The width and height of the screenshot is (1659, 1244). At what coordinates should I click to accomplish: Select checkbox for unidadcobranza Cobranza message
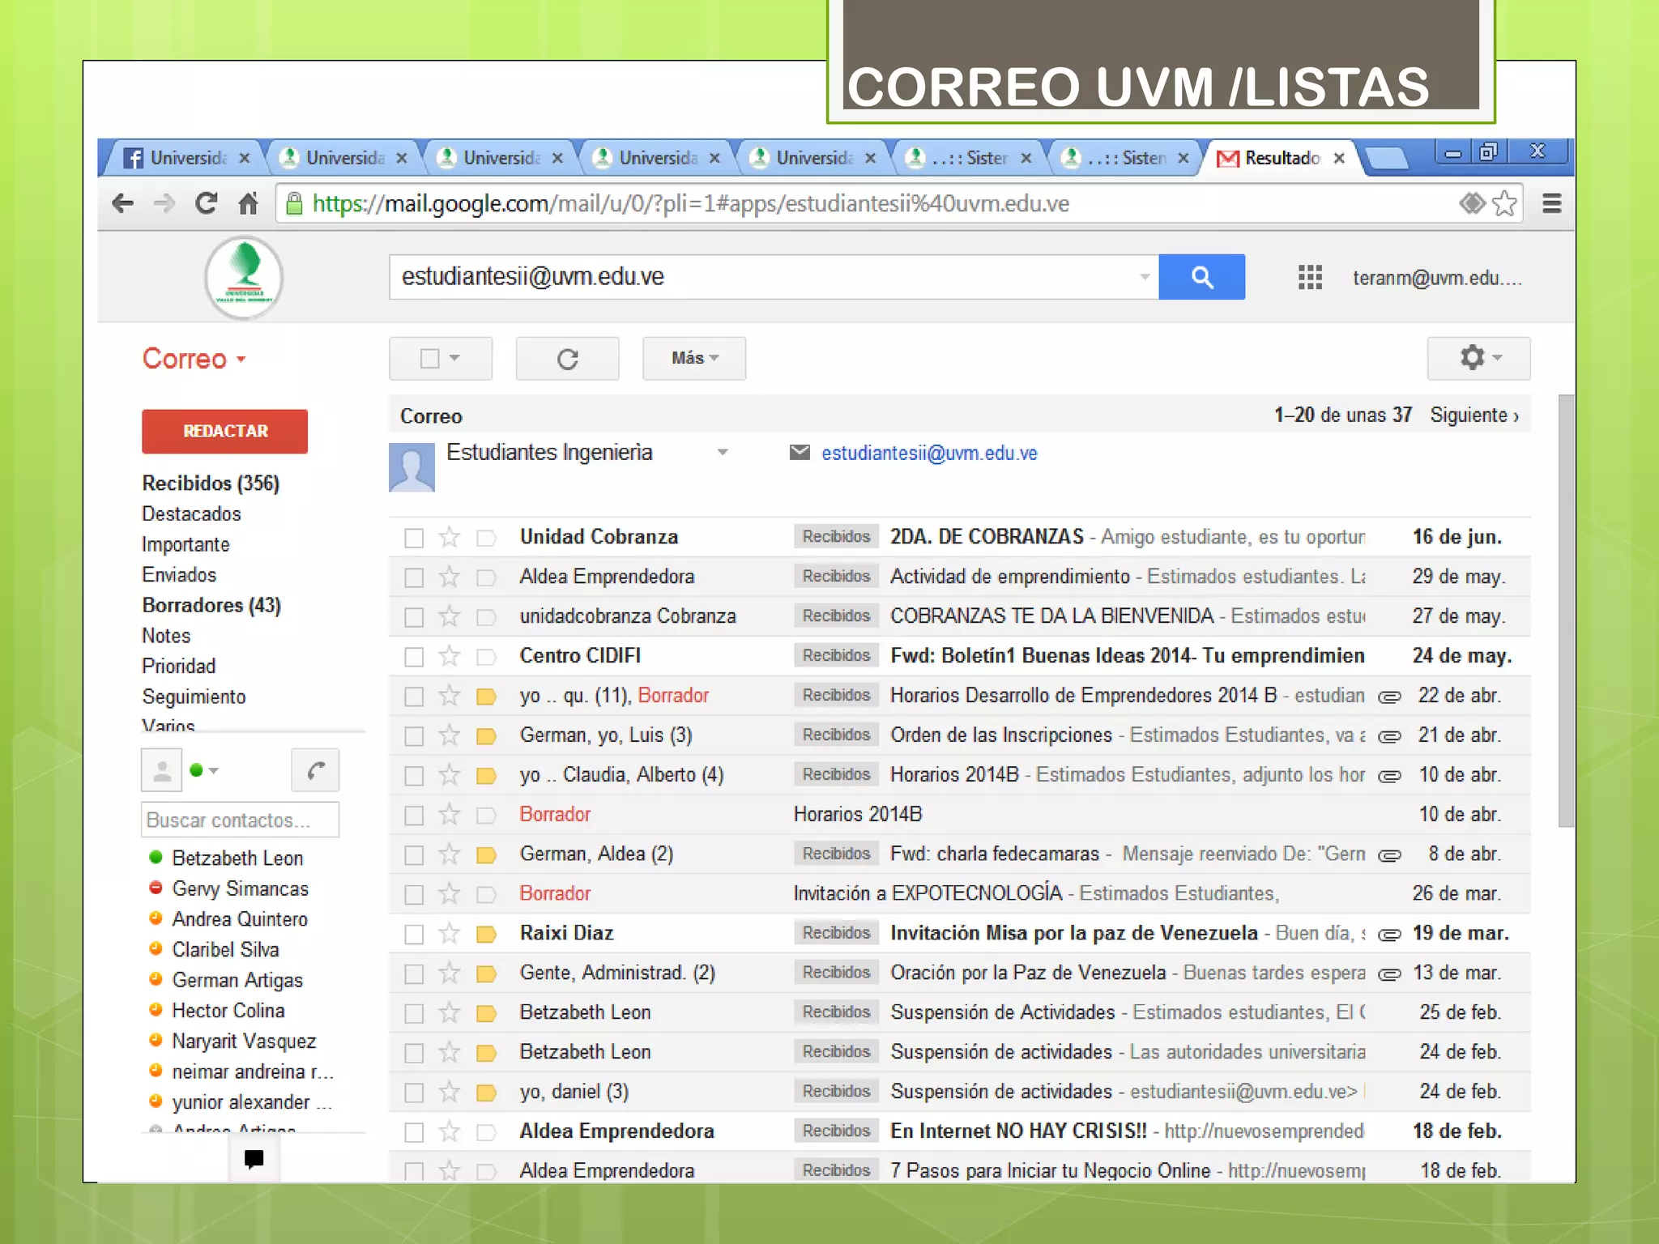(414, 617)
